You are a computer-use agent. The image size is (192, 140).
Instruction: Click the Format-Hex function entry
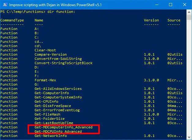coord(45,80)
